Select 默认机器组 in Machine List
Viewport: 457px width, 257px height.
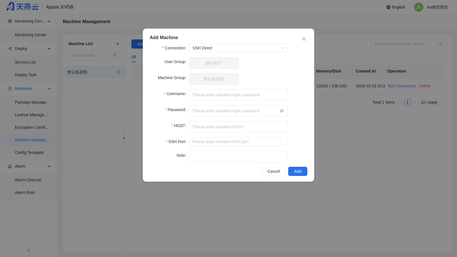tap(94, 72)
